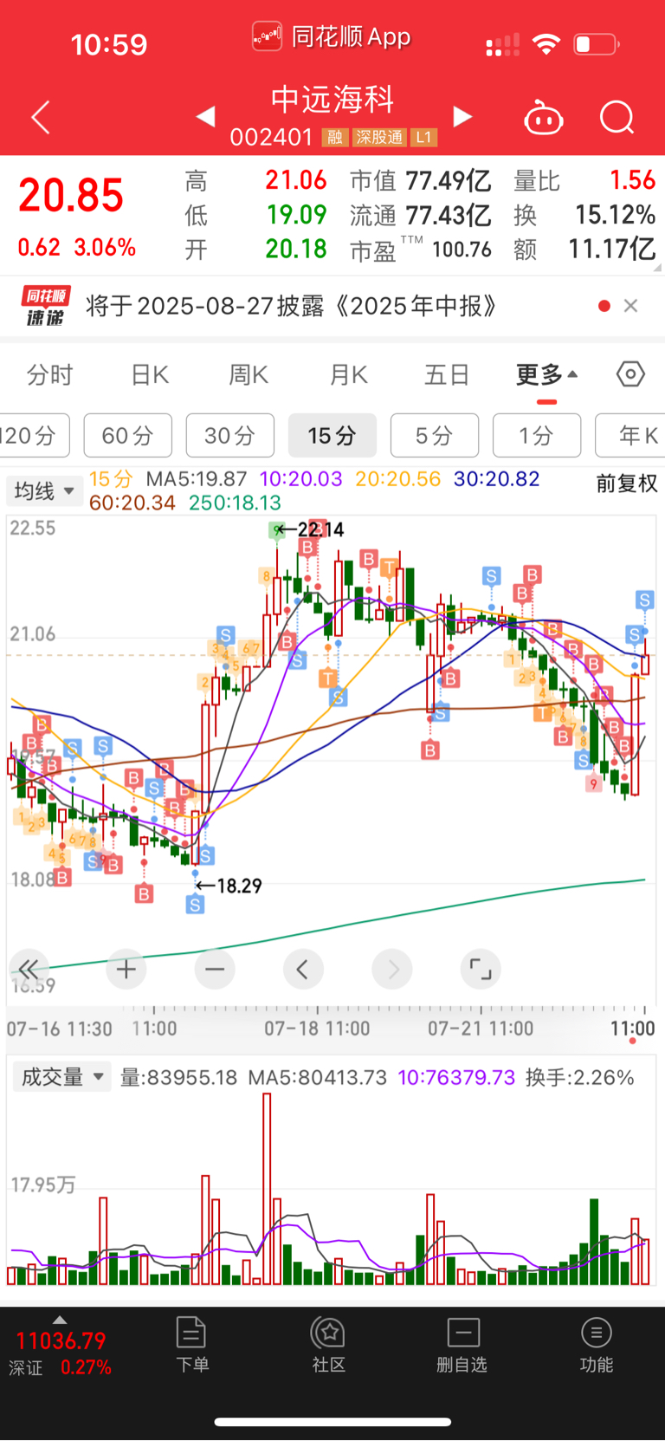This screenshot has width=665, height=1441.
Task: Tap the 换手:2.26% volume label
Action: click(x=580, y=1077)
